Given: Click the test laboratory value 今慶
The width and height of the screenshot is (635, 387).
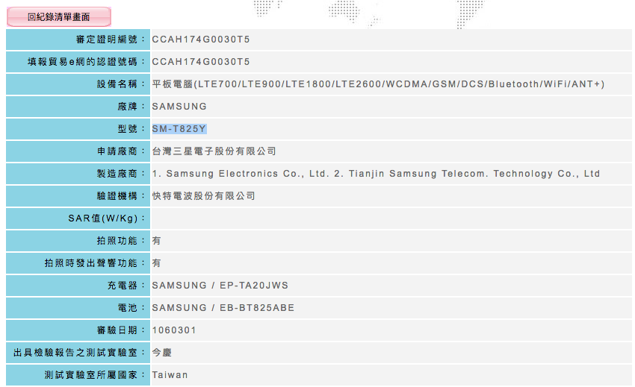Looking at the screenshot, I should coord(161,353).
